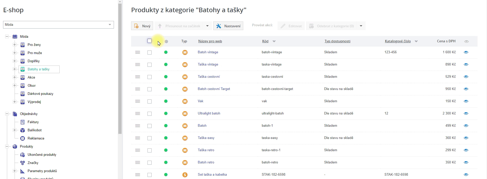Open the Výprodej category in tree

click(x=34, y=102)
